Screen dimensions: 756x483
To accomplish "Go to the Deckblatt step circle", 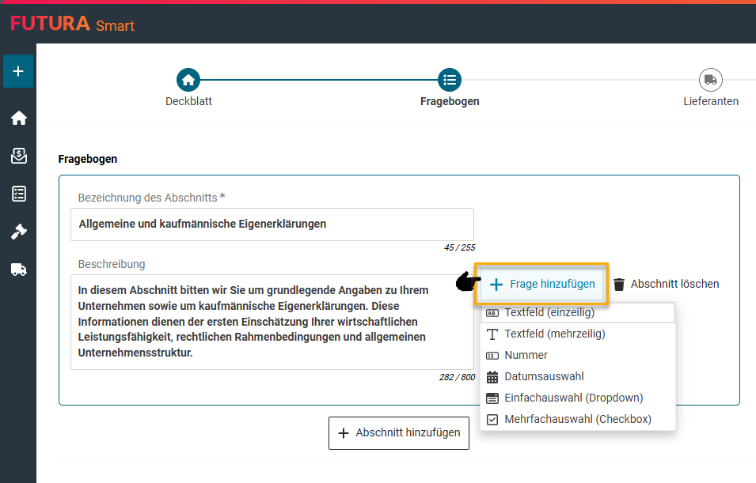I will click(x=188, y=80).
